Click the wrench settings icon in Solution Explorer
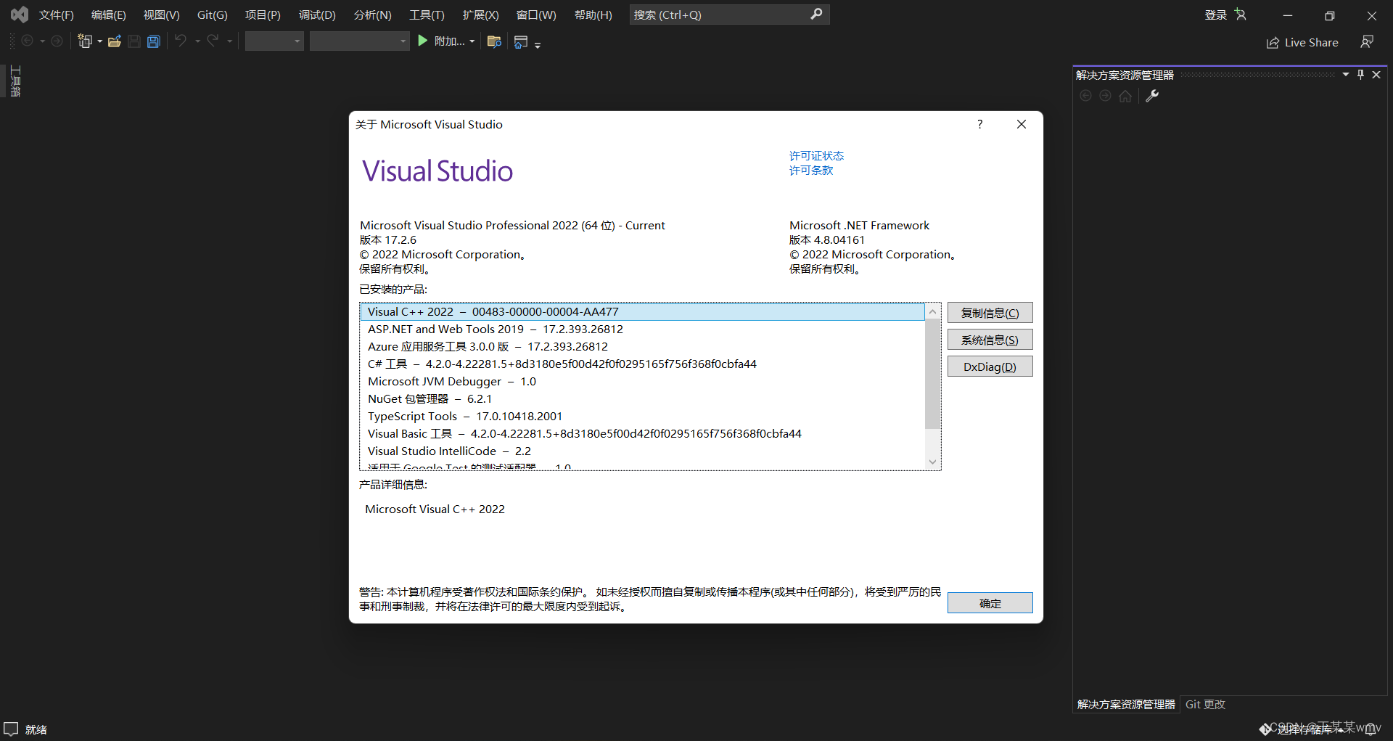 pyautogui.click(x=1152, y=95)
